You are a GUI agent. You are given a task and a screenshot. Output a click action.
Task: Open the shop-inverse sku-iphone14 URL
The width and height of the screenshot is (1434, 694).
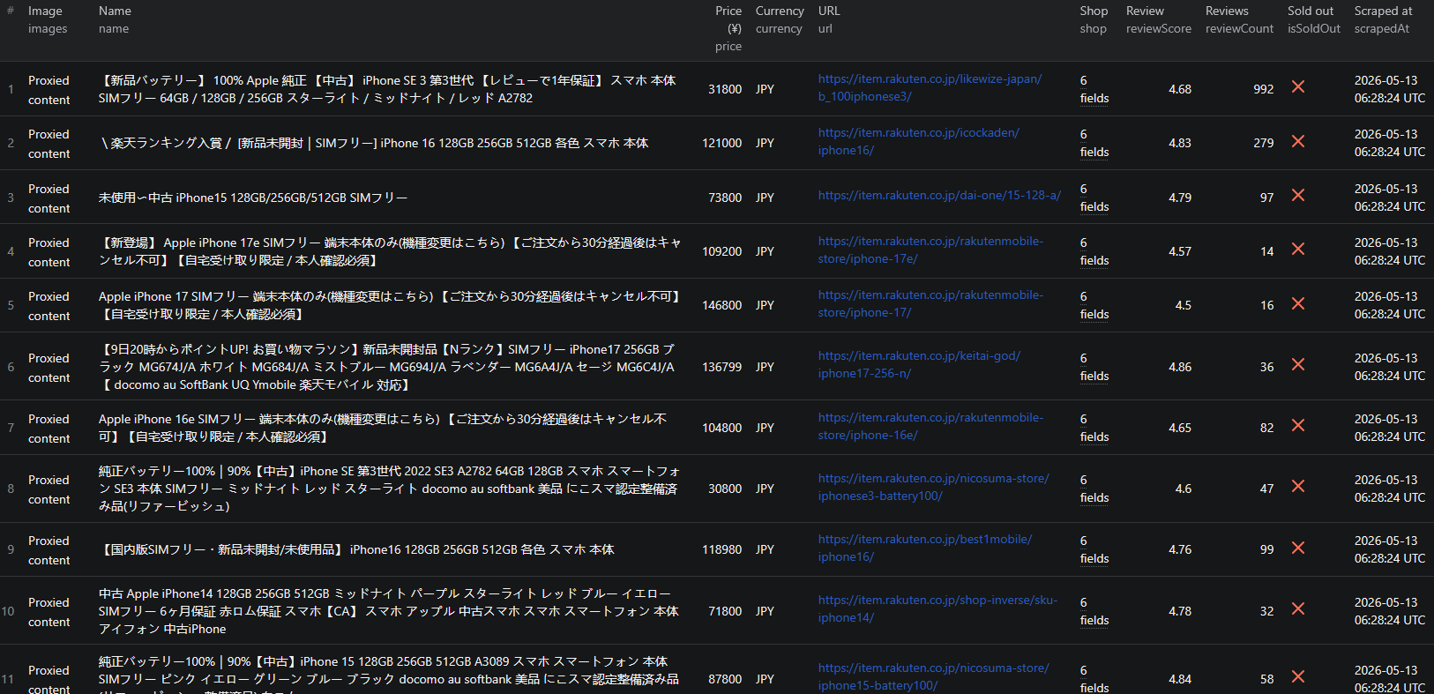tap(937, 608)
